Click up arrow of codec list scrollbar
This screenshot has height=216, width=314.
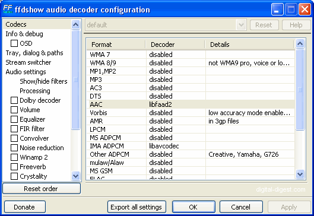click(x=300, y=43)
